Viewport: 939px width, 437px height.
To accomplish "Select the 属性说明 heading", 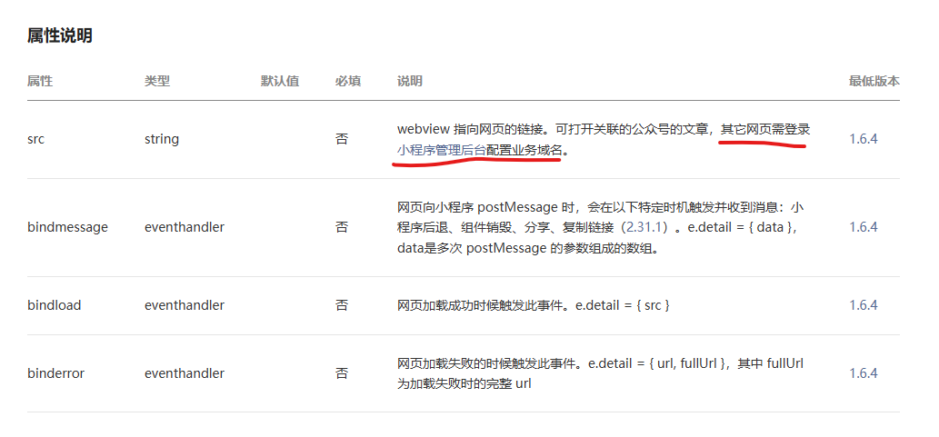I will [59, 36].
